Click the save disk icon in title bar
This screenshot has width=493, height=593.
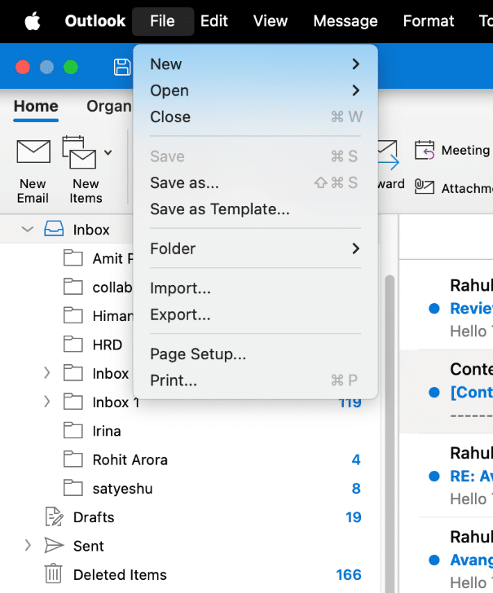point(122,68)
